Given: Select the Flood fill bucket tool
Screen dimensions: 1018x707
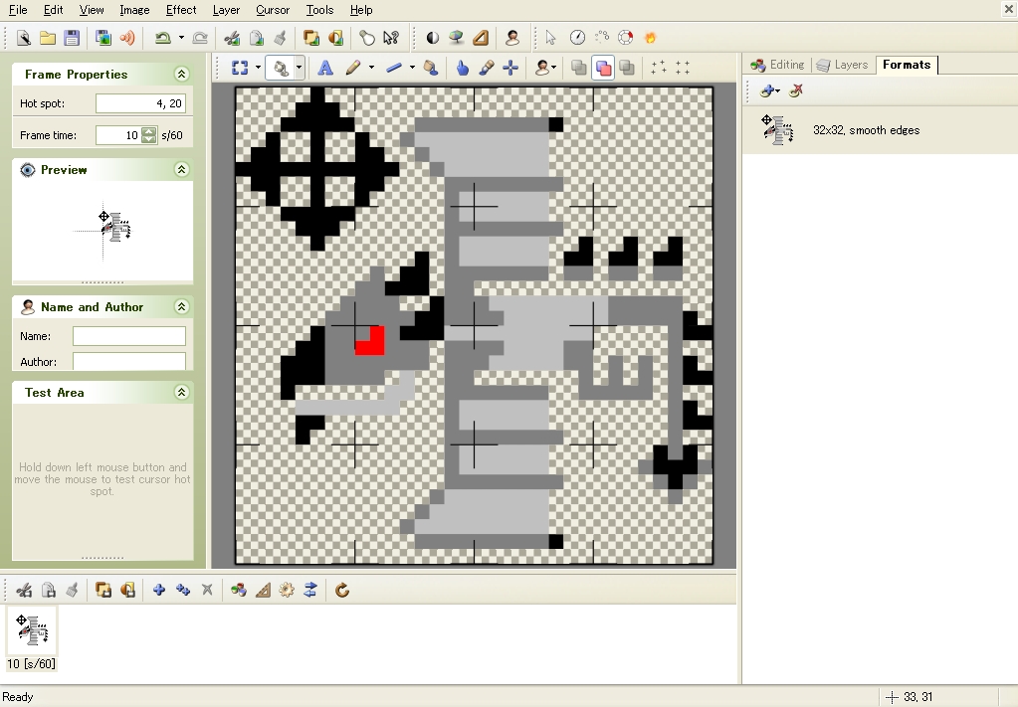Looking at the screenshot, I should pos(431,68).
